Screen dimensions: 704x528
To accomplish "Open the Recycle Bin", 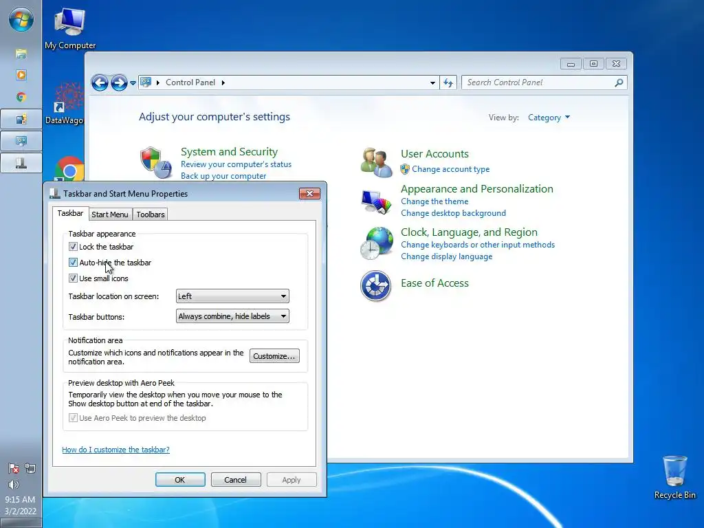I will click(x=674, y=477).
